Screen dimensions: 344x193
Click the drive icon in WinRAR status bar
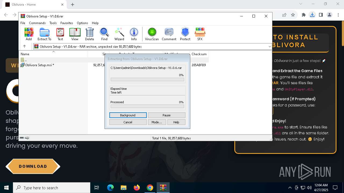coord(22,138)
